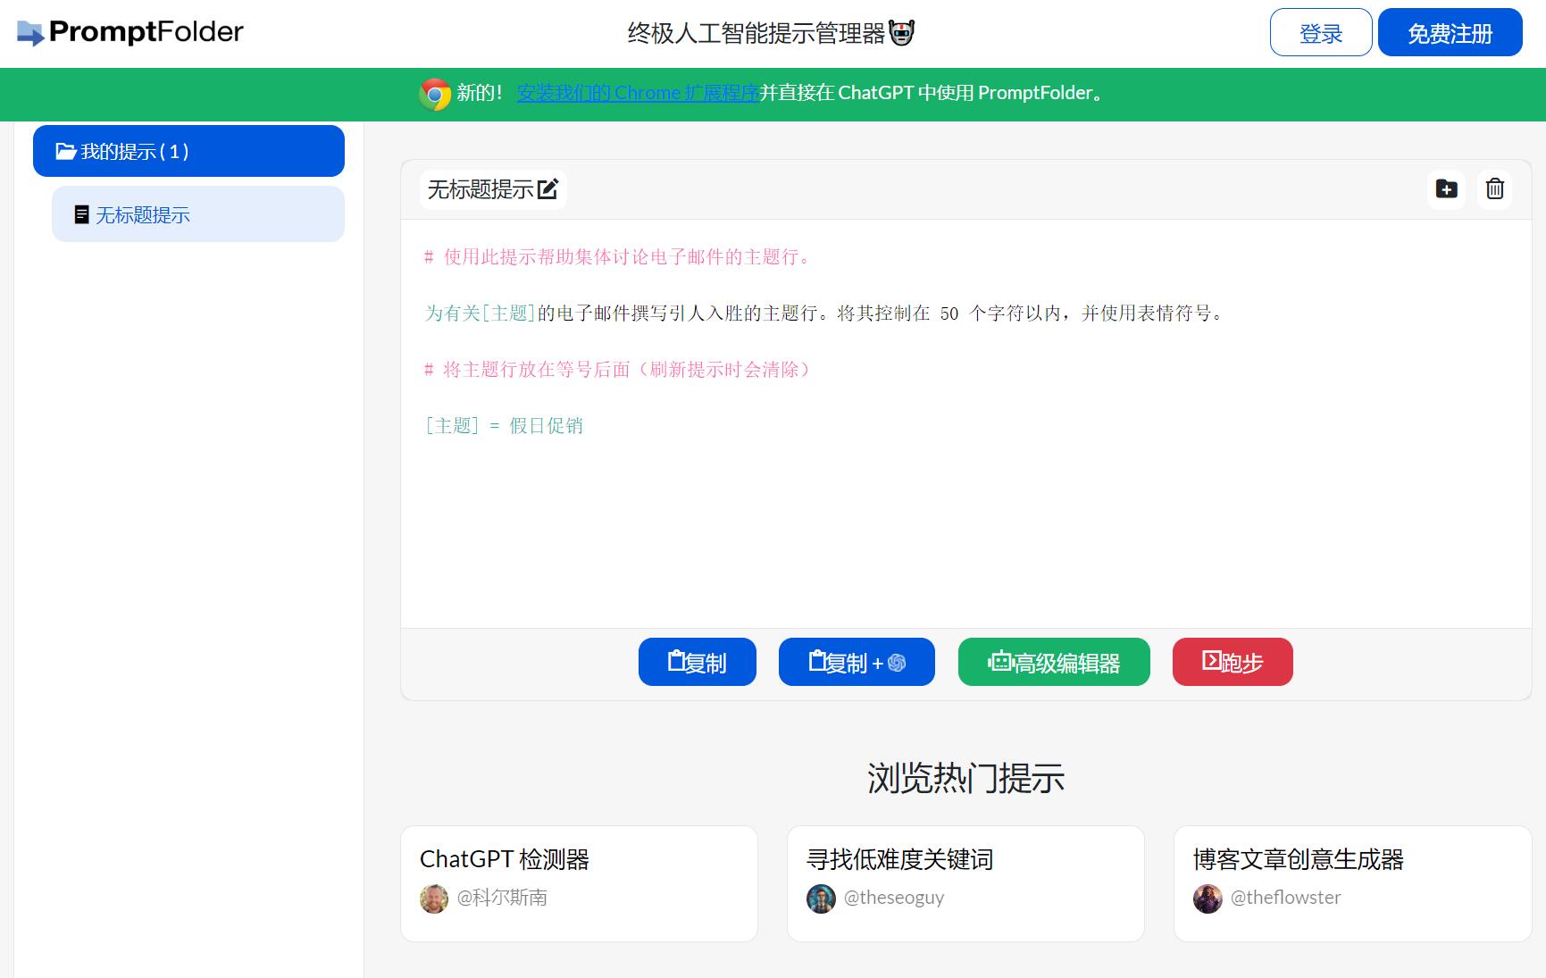Click the pencil edit icon beside 无标题提示 title

(x=547, y=188)
